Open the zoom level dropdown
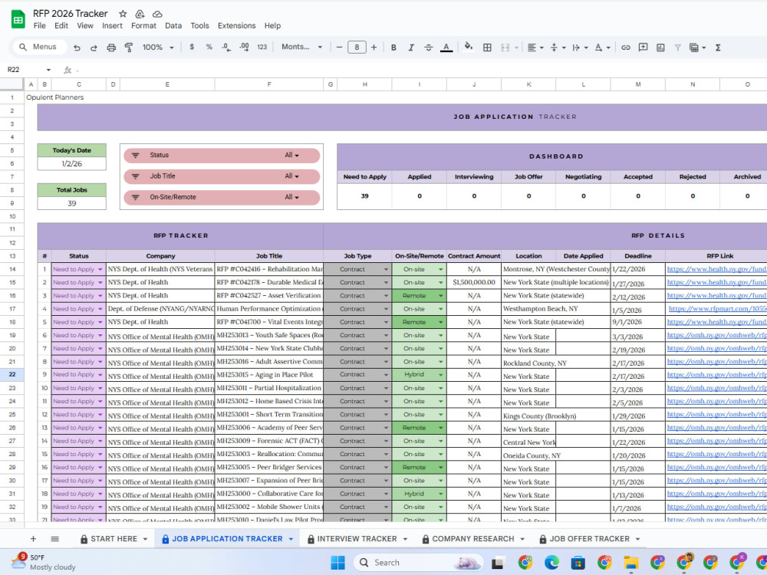 pyautogui.click(x=158, y=48)
